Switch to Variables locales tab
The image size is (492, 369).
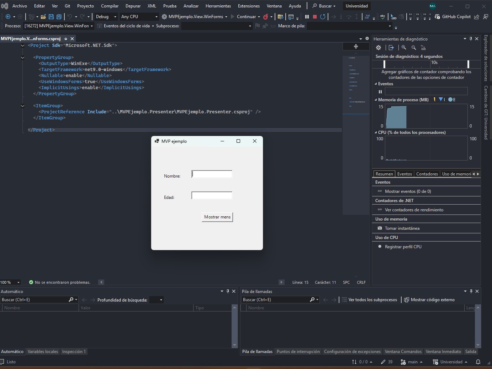(43, 352)
